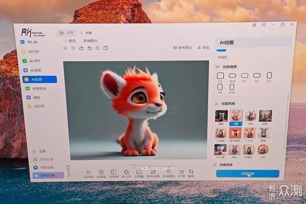Select the 3:4 aspect ratio
Image resolution: width=306 pixels, height=204 pixels.
click(220, 89)
